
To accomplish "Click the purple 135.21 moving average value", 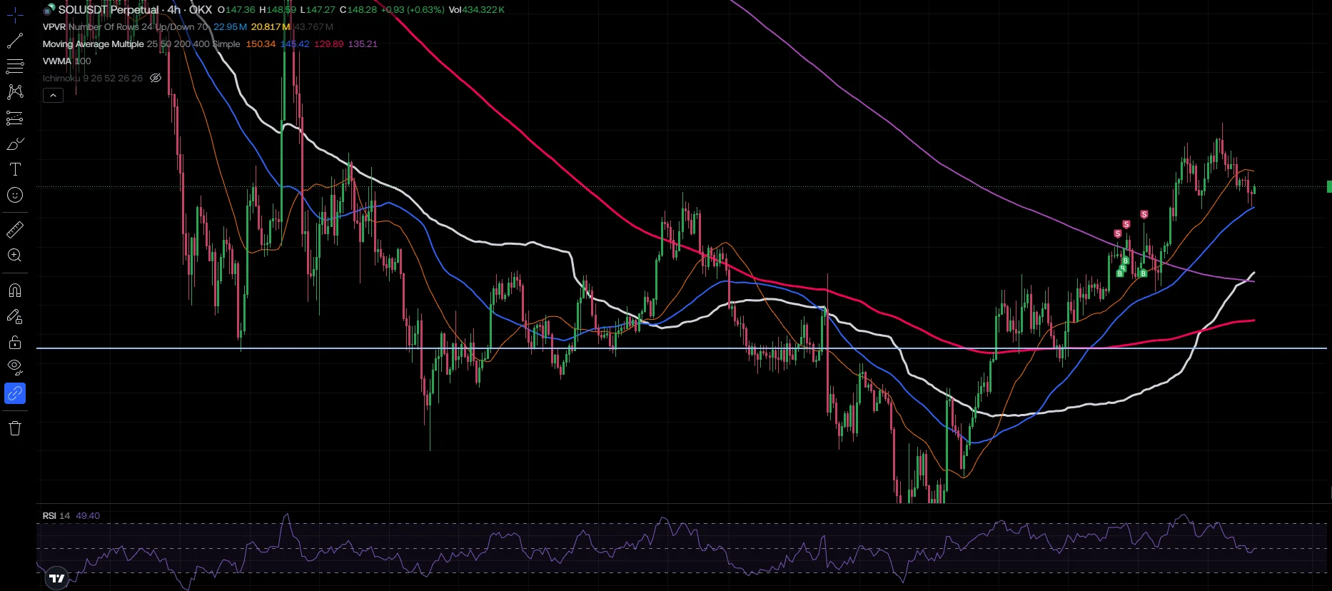I will click(x=363, y=44).
